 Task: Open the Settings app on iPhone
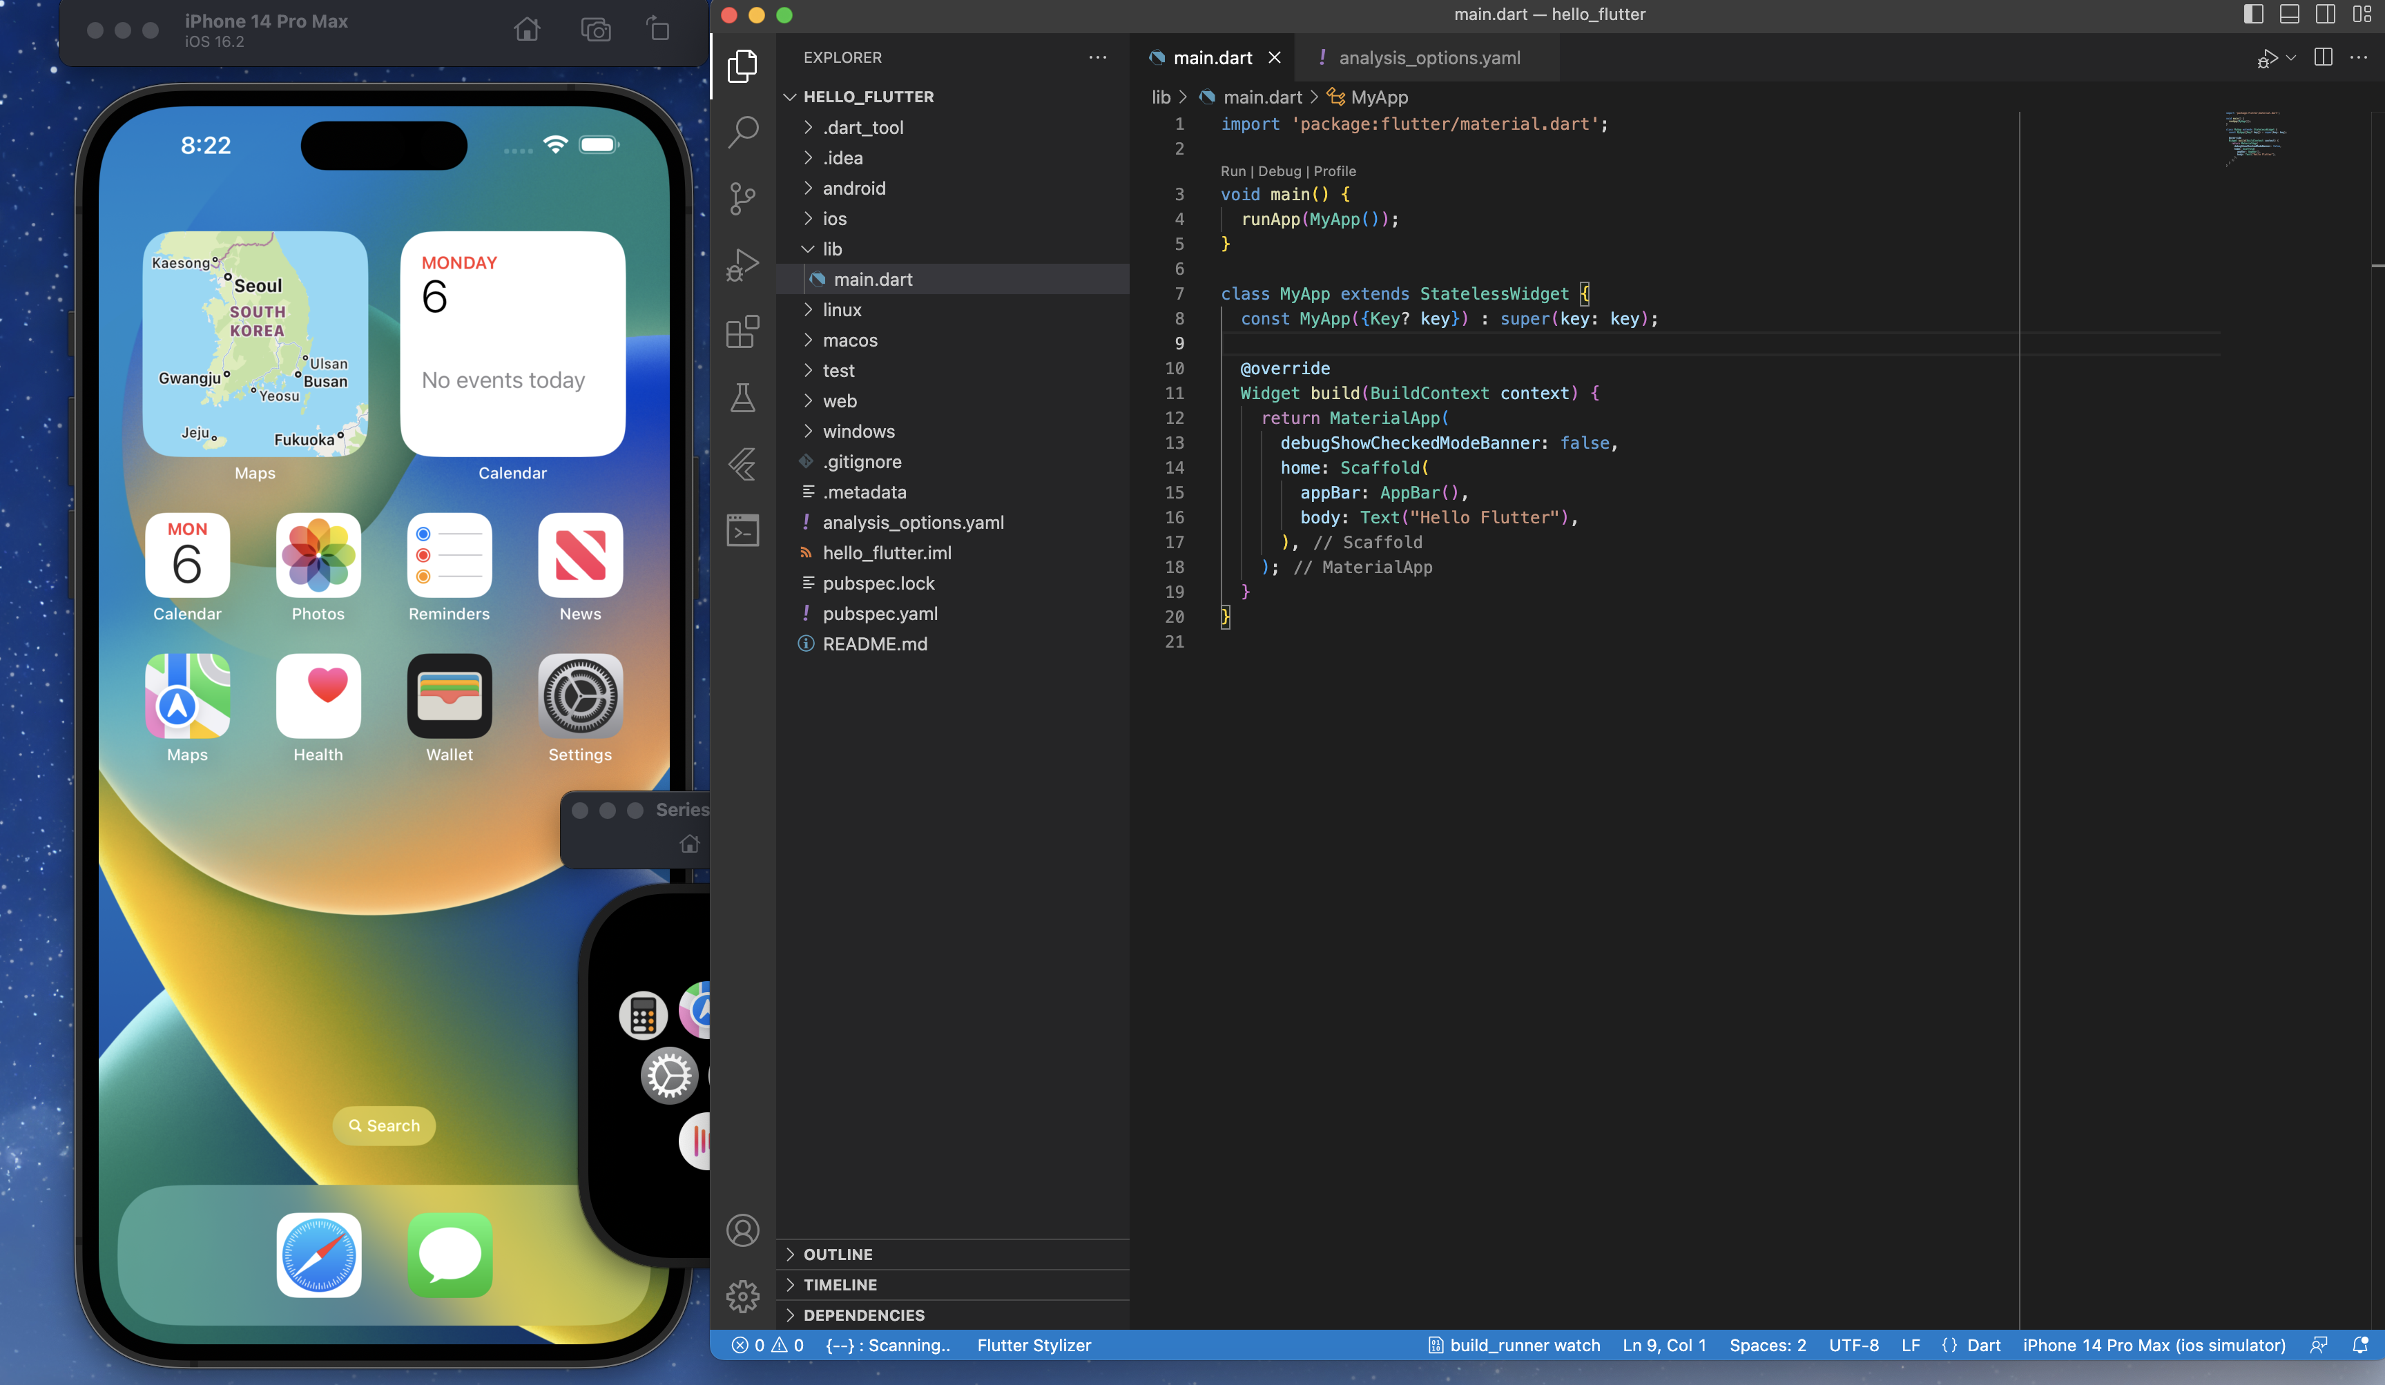580,696
